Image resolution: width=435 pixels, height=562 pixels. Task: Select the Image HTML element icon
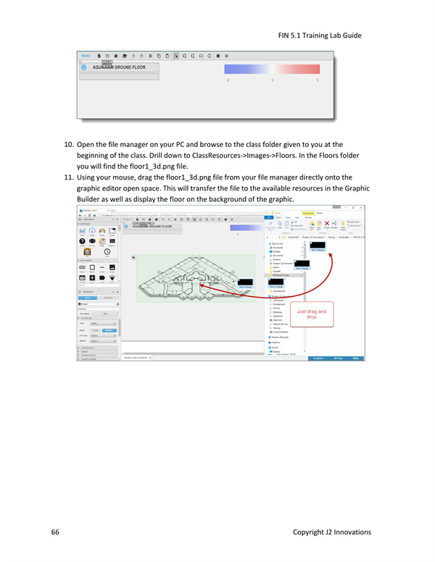(112, 267)
